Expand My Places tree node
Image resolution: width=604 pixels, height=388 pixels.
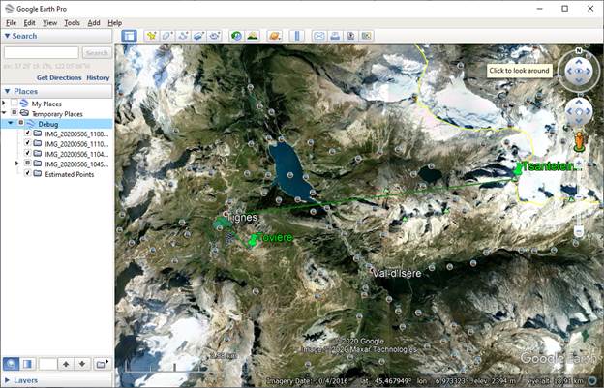(x=4, y=104)
